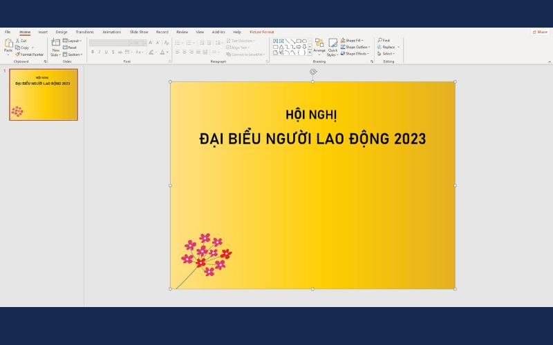This screenshot has width=553, height=345.
Task: Open the Shape Fill dropdown
Action: pyautogui.click(x=352, y=41)
